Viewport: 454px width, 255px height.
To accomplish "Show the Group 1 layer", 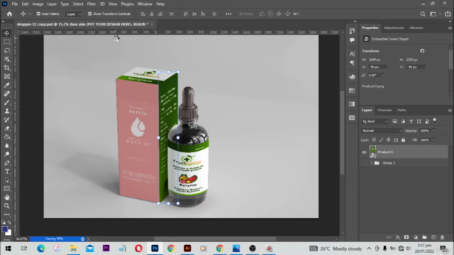I will pyautogui.click(x=364, y=163).
